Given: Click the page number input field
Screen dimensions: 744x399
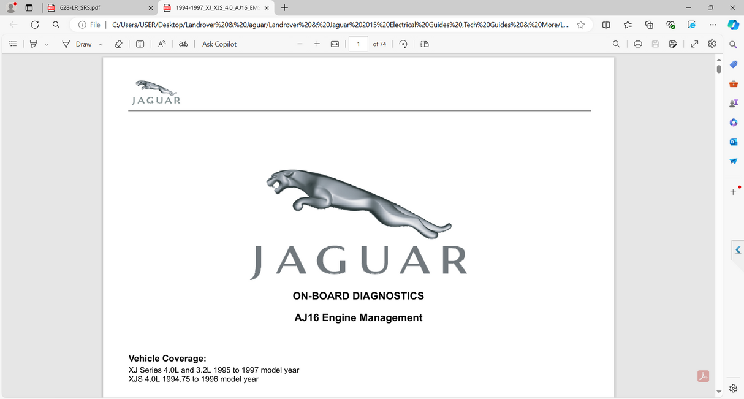Looking at the screenshot, I should click(358, 44).
